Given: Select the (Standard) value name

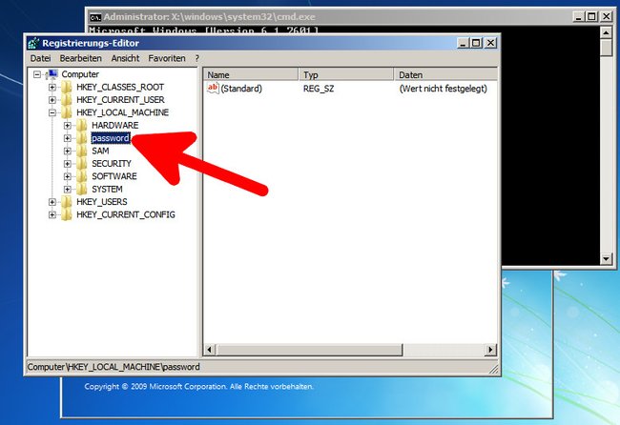Looking at the screenshot, I should coord(241,89).
